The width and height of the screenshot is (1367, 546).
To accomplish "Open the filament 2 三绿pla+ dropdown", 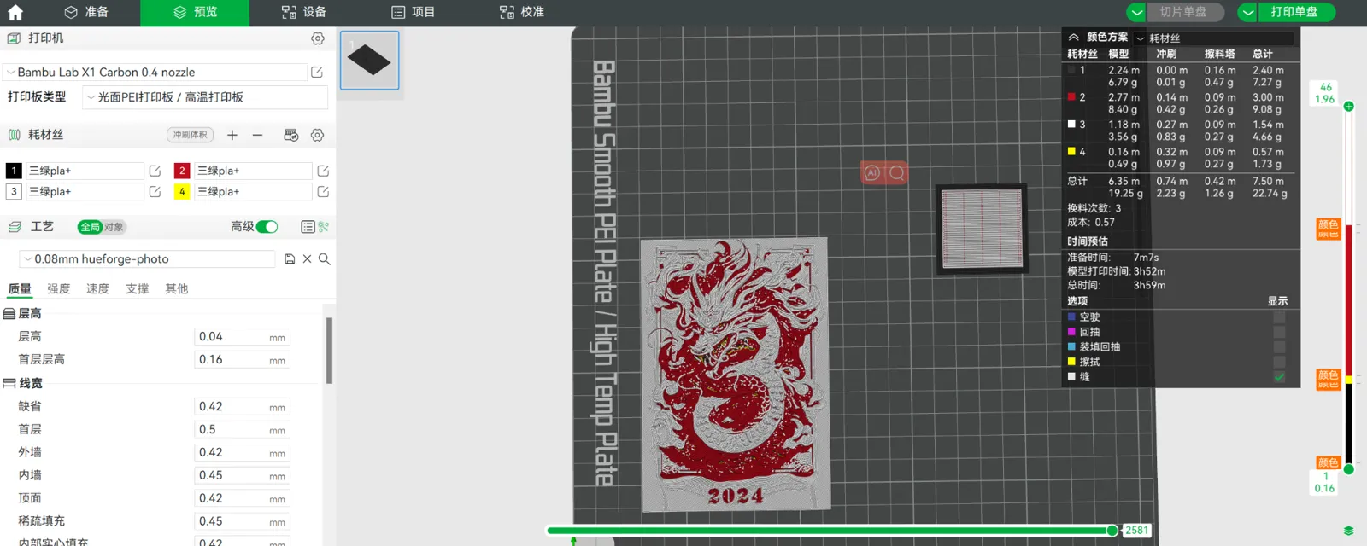I will point(253,171).
